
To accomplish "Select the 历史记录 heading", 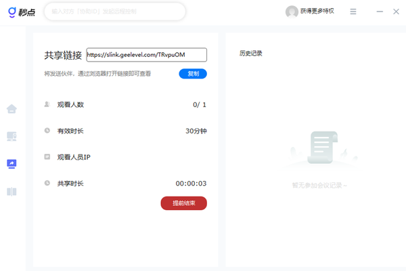I will point(251,54).
